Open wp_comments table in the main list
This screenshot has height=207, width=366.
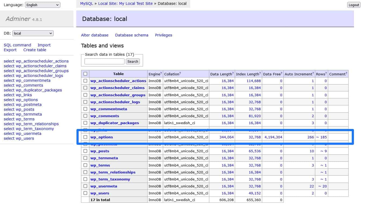[x=105, y=116]
